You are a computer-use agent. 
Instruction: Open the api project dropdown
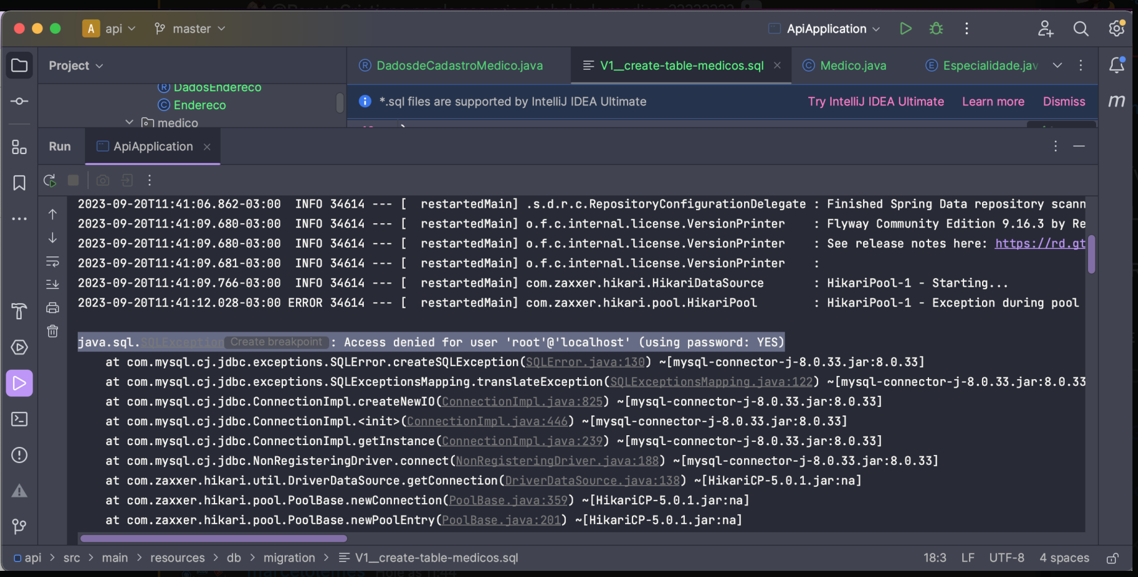click(x=109, y=28)
